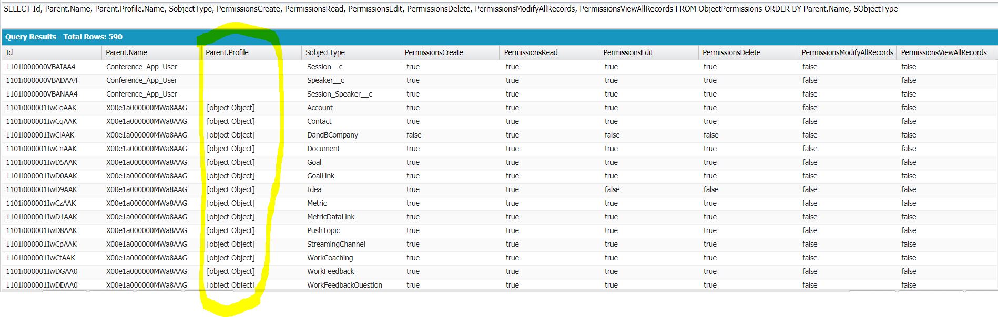The width and height of the screenshot is (998, 317).
Task: Click PermissionsDelete false in the Idea row
Action: 711,189
